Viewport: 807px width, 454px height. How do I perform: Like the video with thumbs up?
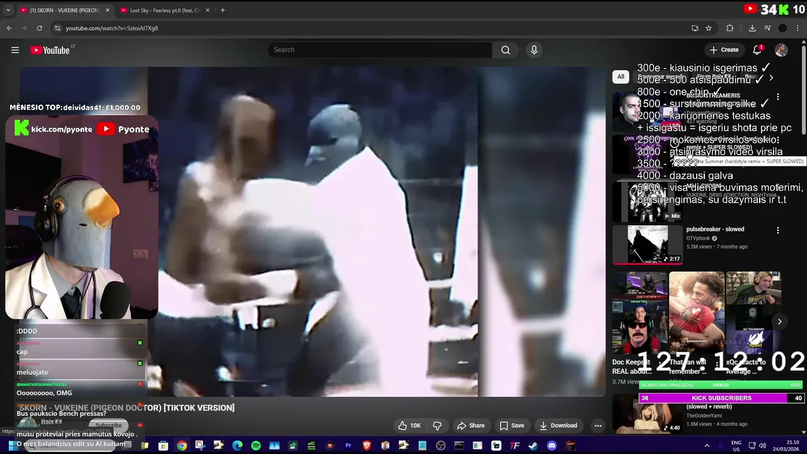[x=409, y=426]
